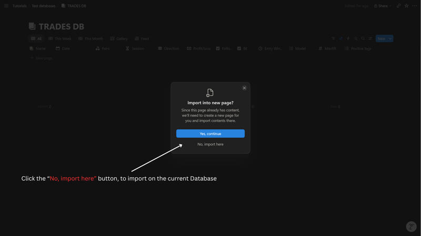Open the sidebar hamburger menu
The image size is (421, 236).
[6, 6]
